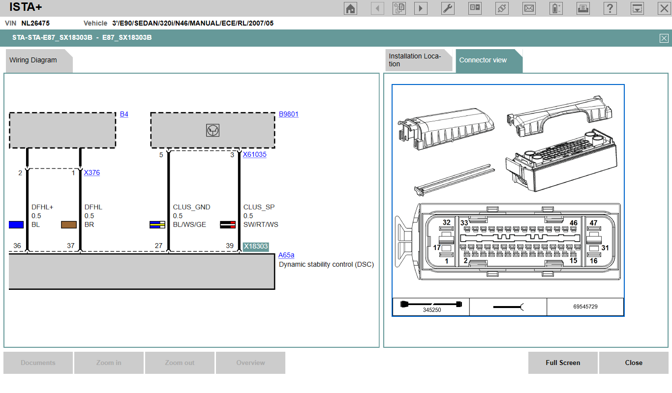Click the connection plug icon
This screenshot has height=393, width=672.
(x=502, y=8)
